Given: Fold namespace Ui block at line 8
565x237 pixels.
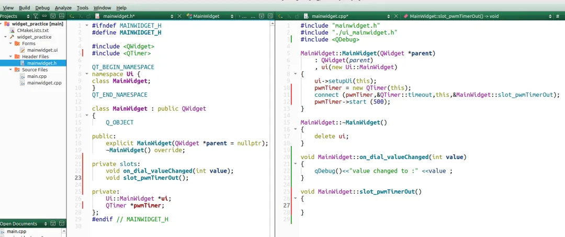Looking at the screenshot, I should click(86, 74).
